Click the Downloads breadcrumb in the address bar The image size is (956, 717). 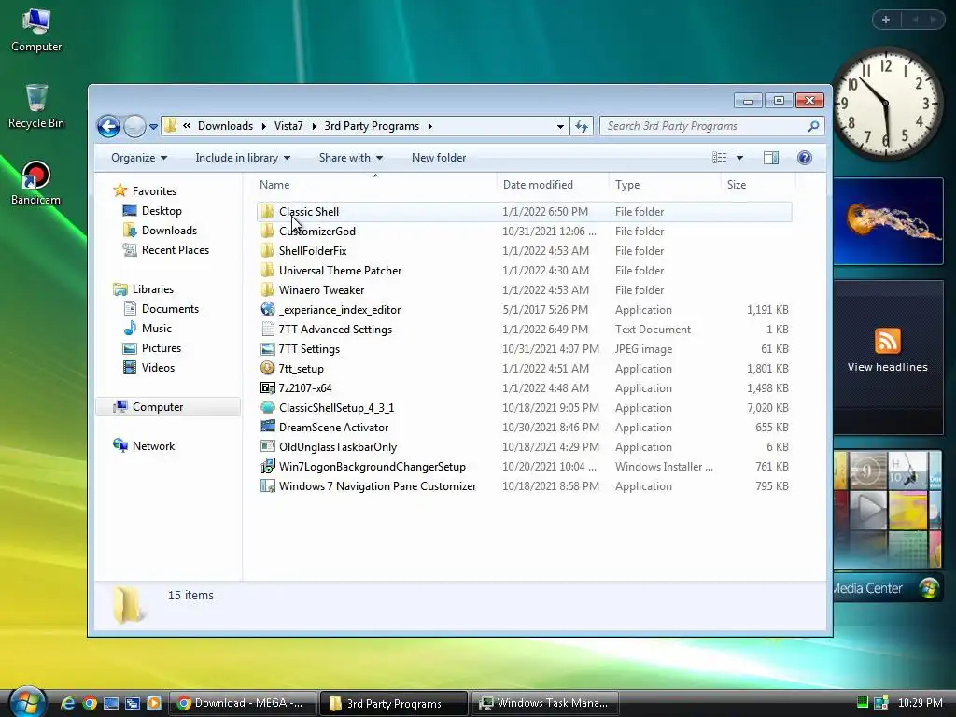tap(225, 126)
